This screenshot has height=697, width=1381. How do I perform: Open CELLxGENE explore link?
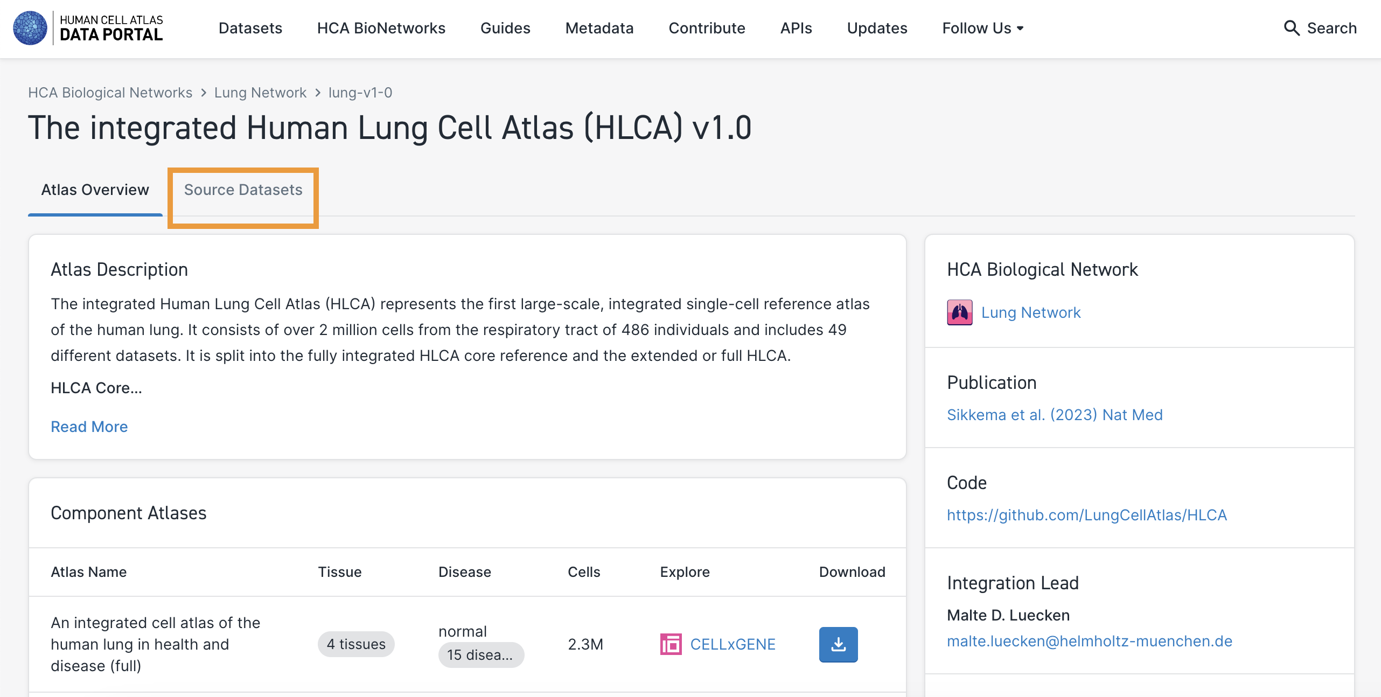[733, 644]
